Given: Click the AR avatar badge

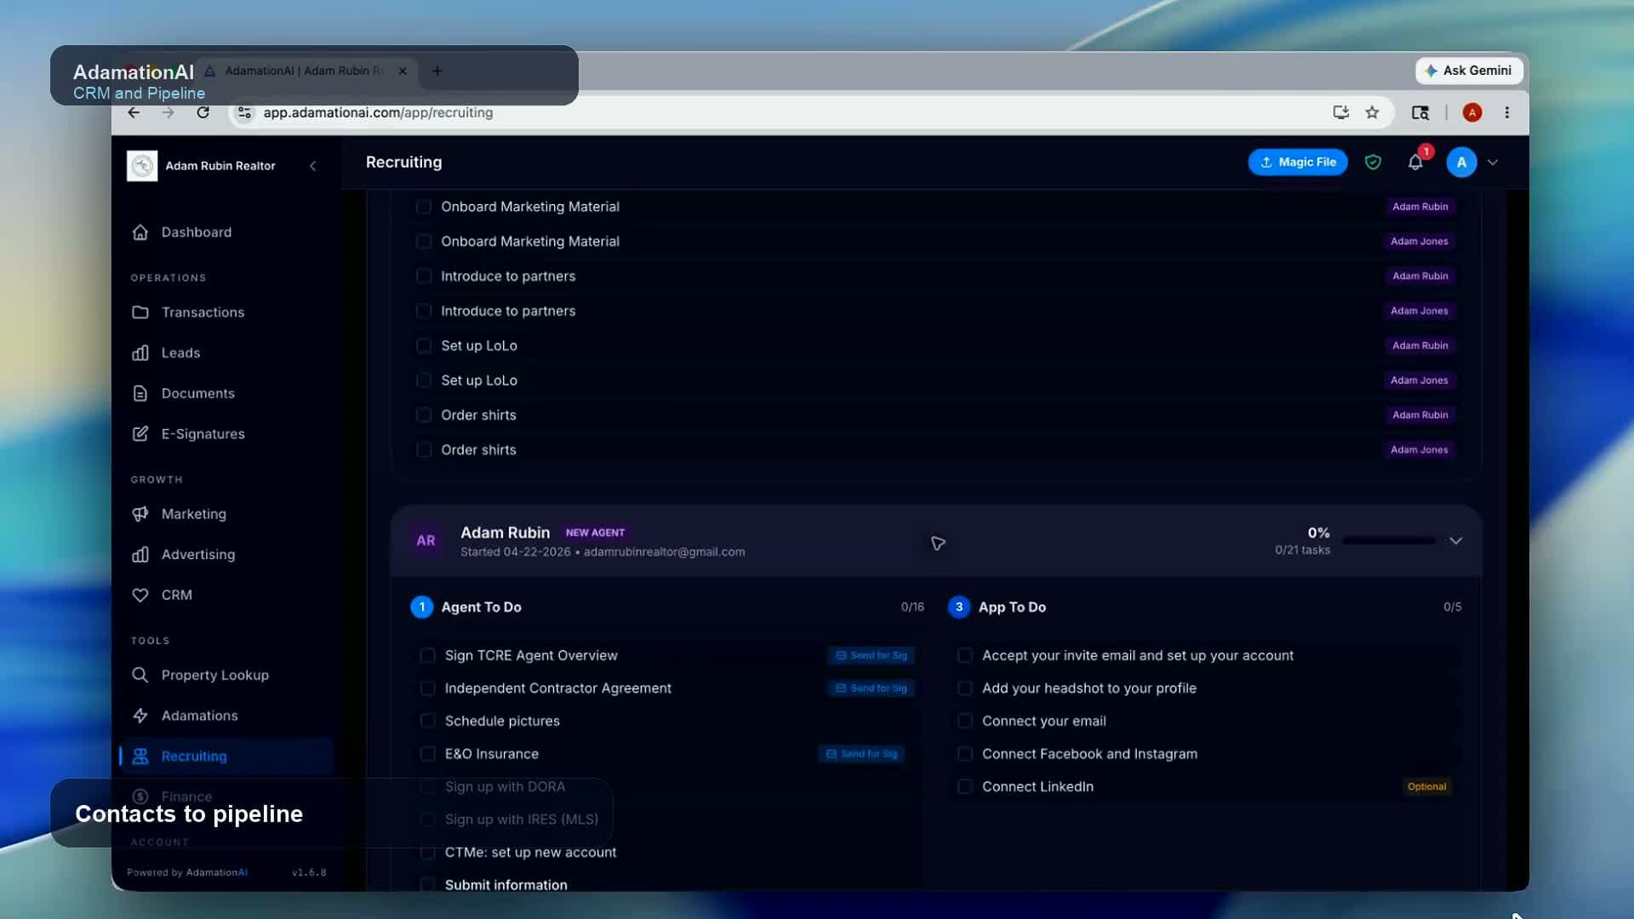Looking at the screenshot, I should click(x=426, y=540).
